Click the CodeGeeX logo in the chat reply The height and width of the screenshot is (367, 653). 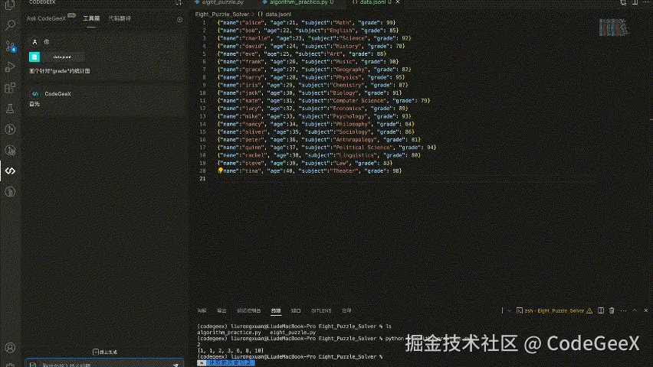tap(35, 94)
